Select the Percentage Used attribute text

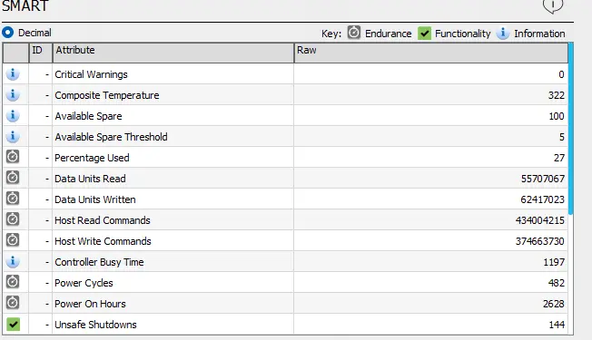tap(92, 158)
